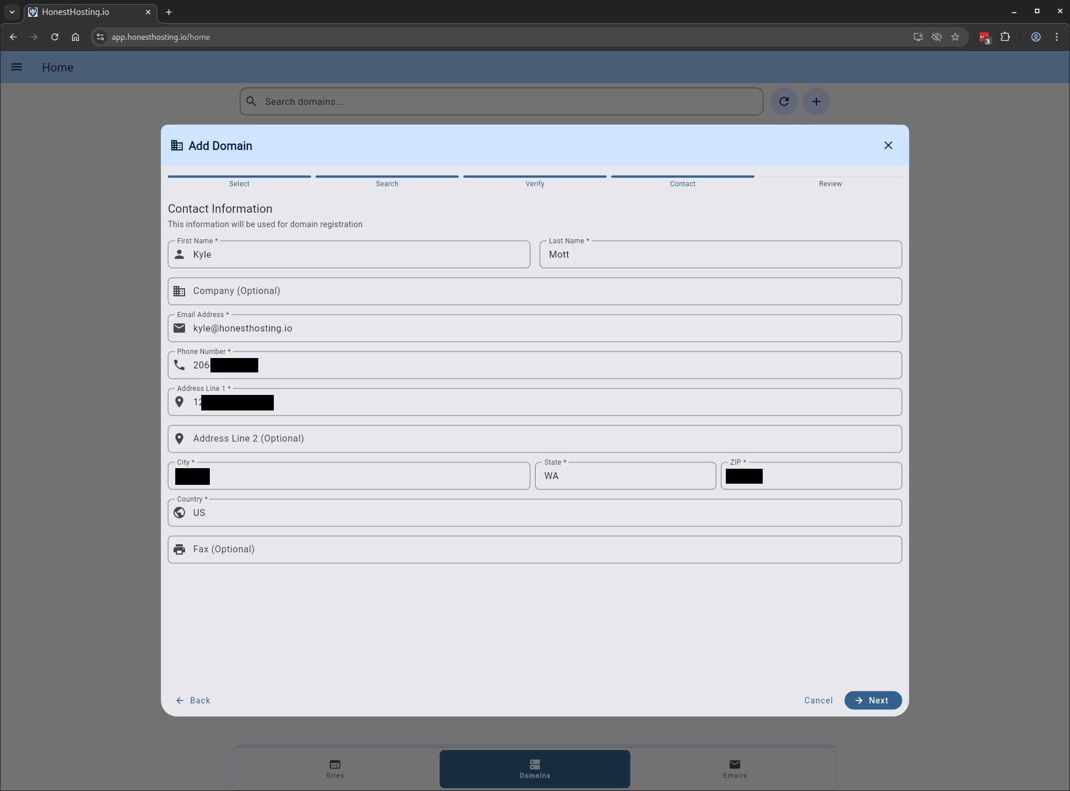Screen dimensions: 1070x791
Task: Switch to the Sites tab
Action: pos(335,769)
